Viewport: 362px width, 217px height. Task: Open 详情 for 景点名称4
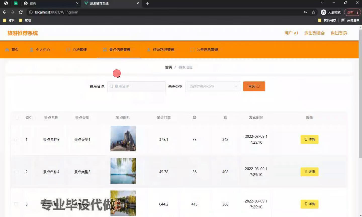(309, 172)
